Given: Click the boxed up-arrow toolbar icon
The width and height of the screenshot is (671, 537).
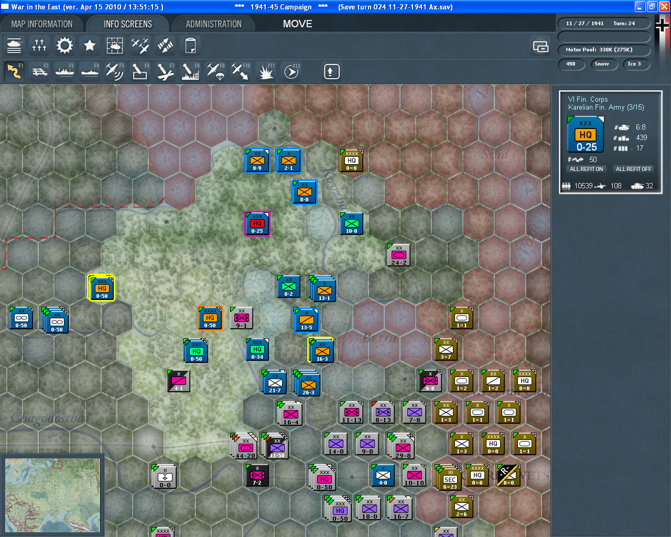Looking at the screenshot, I should point(331,71).
